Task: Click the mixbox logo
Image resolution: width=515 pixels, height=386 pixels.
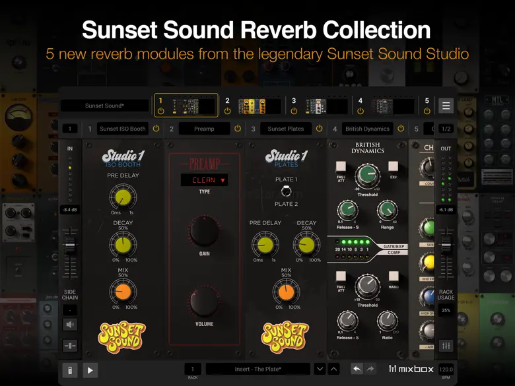Action: [x=411, y=369]
